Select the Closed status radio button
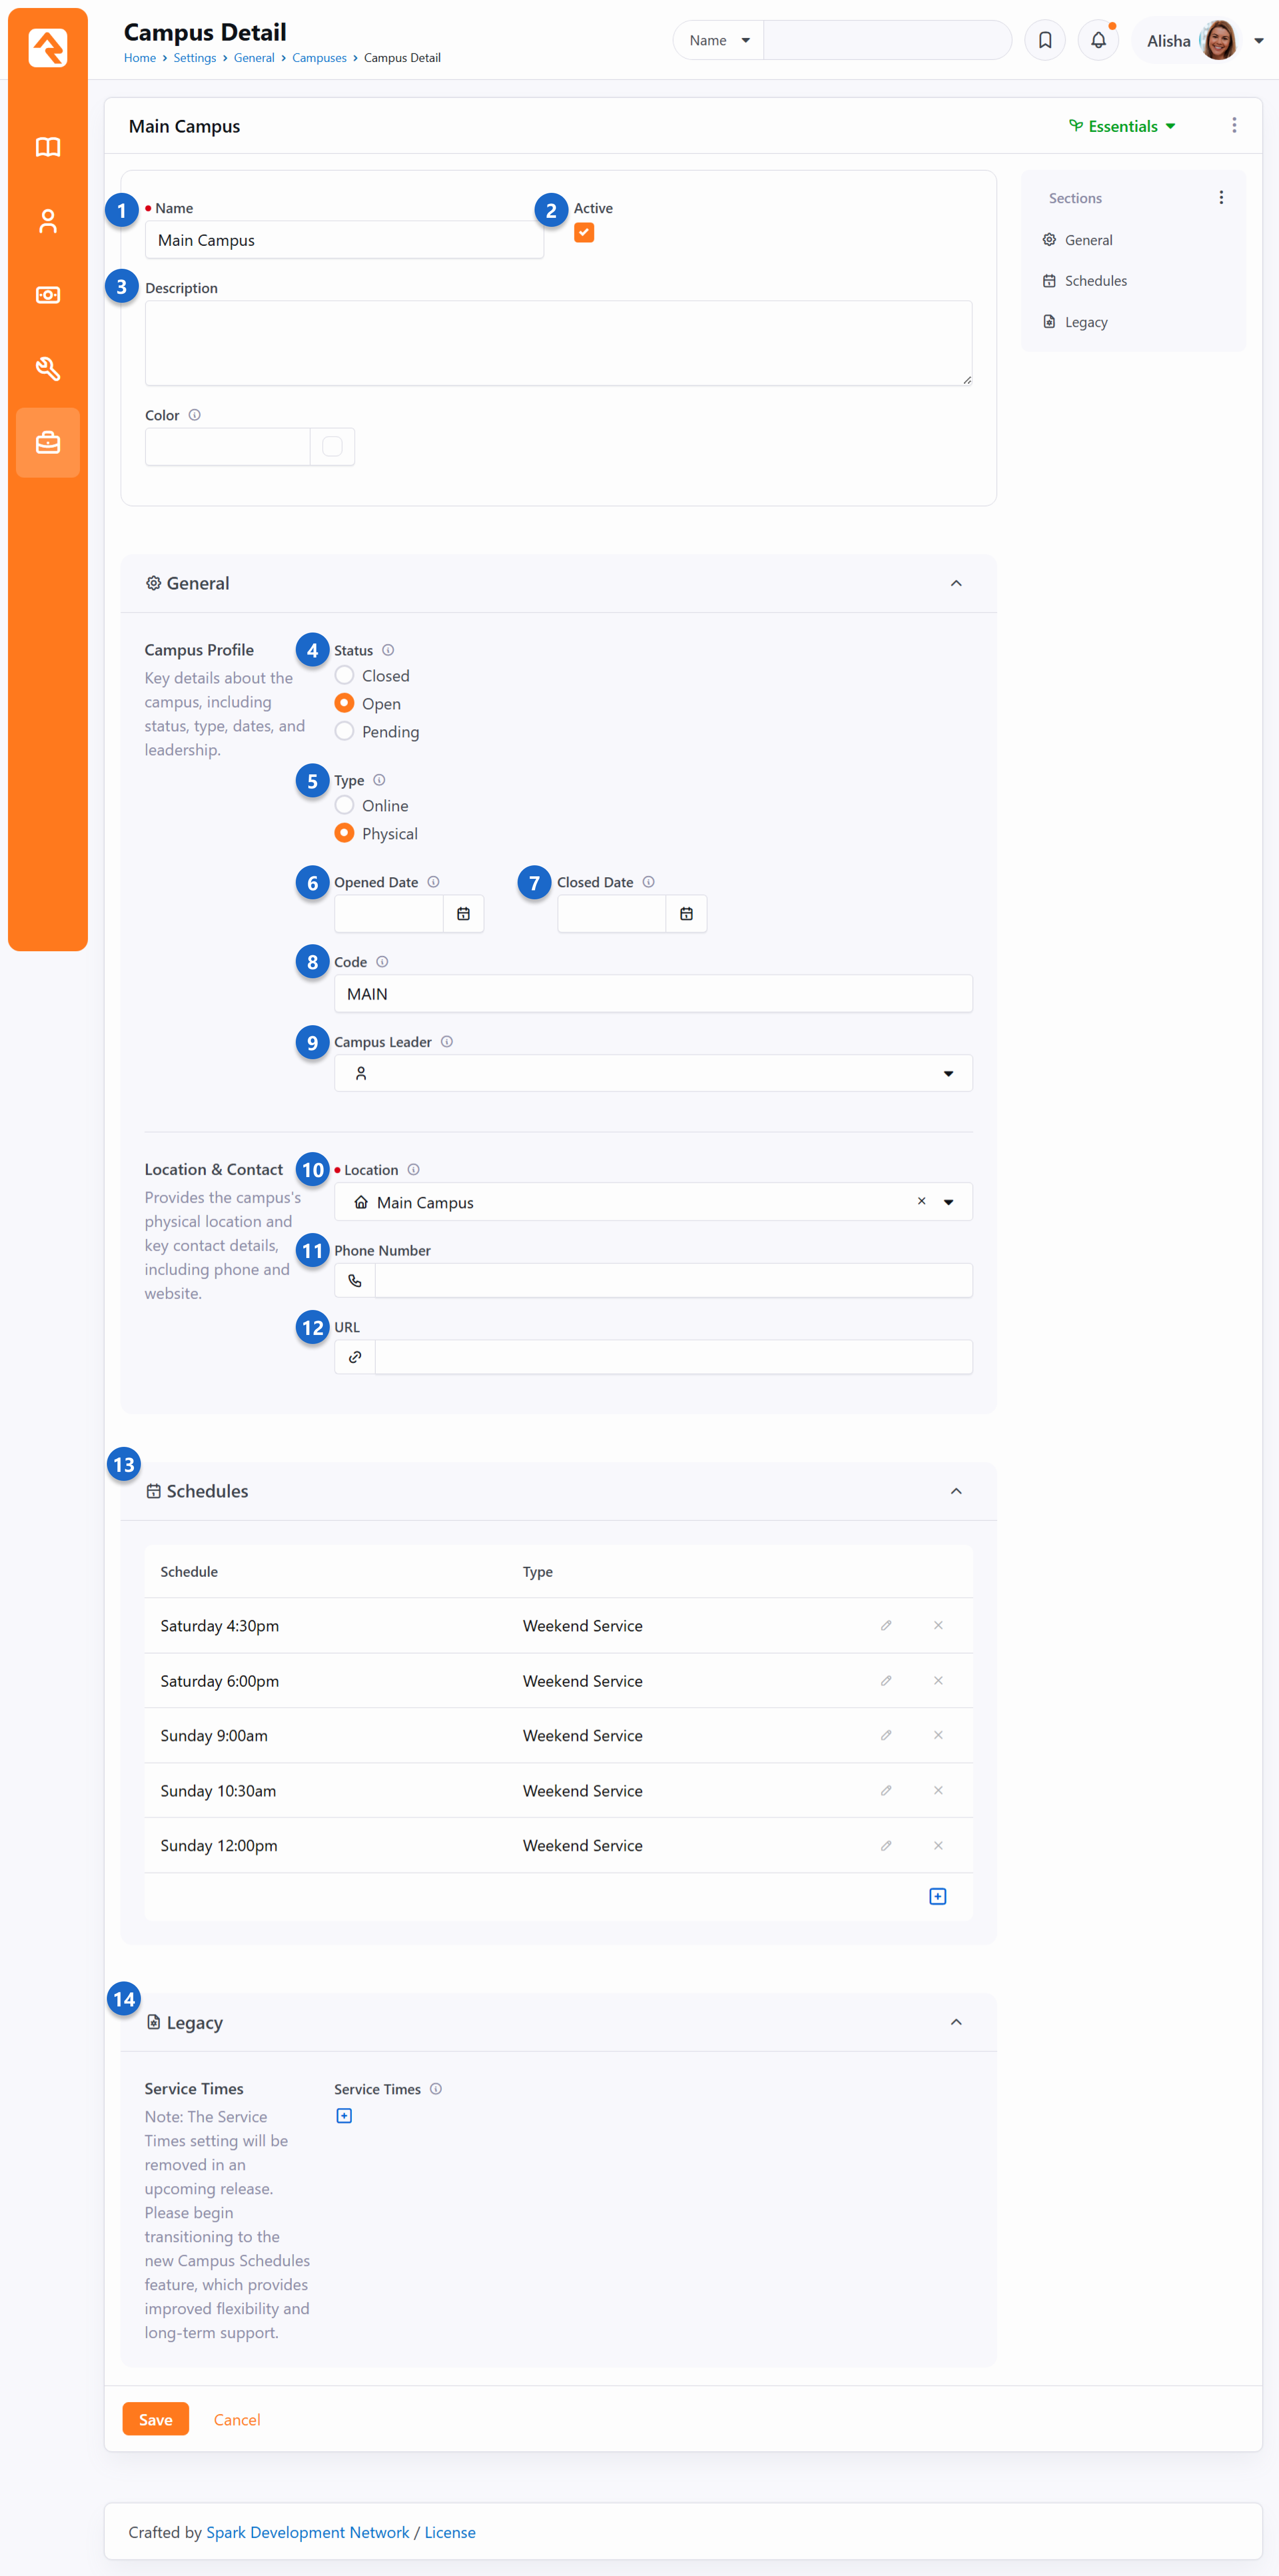The width and height of the screenshot is (1279, 2576). tap(345, 676)
